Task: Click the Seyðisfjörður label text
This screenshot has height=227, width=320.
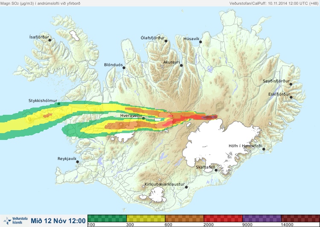Action: [x=276, y=81]
